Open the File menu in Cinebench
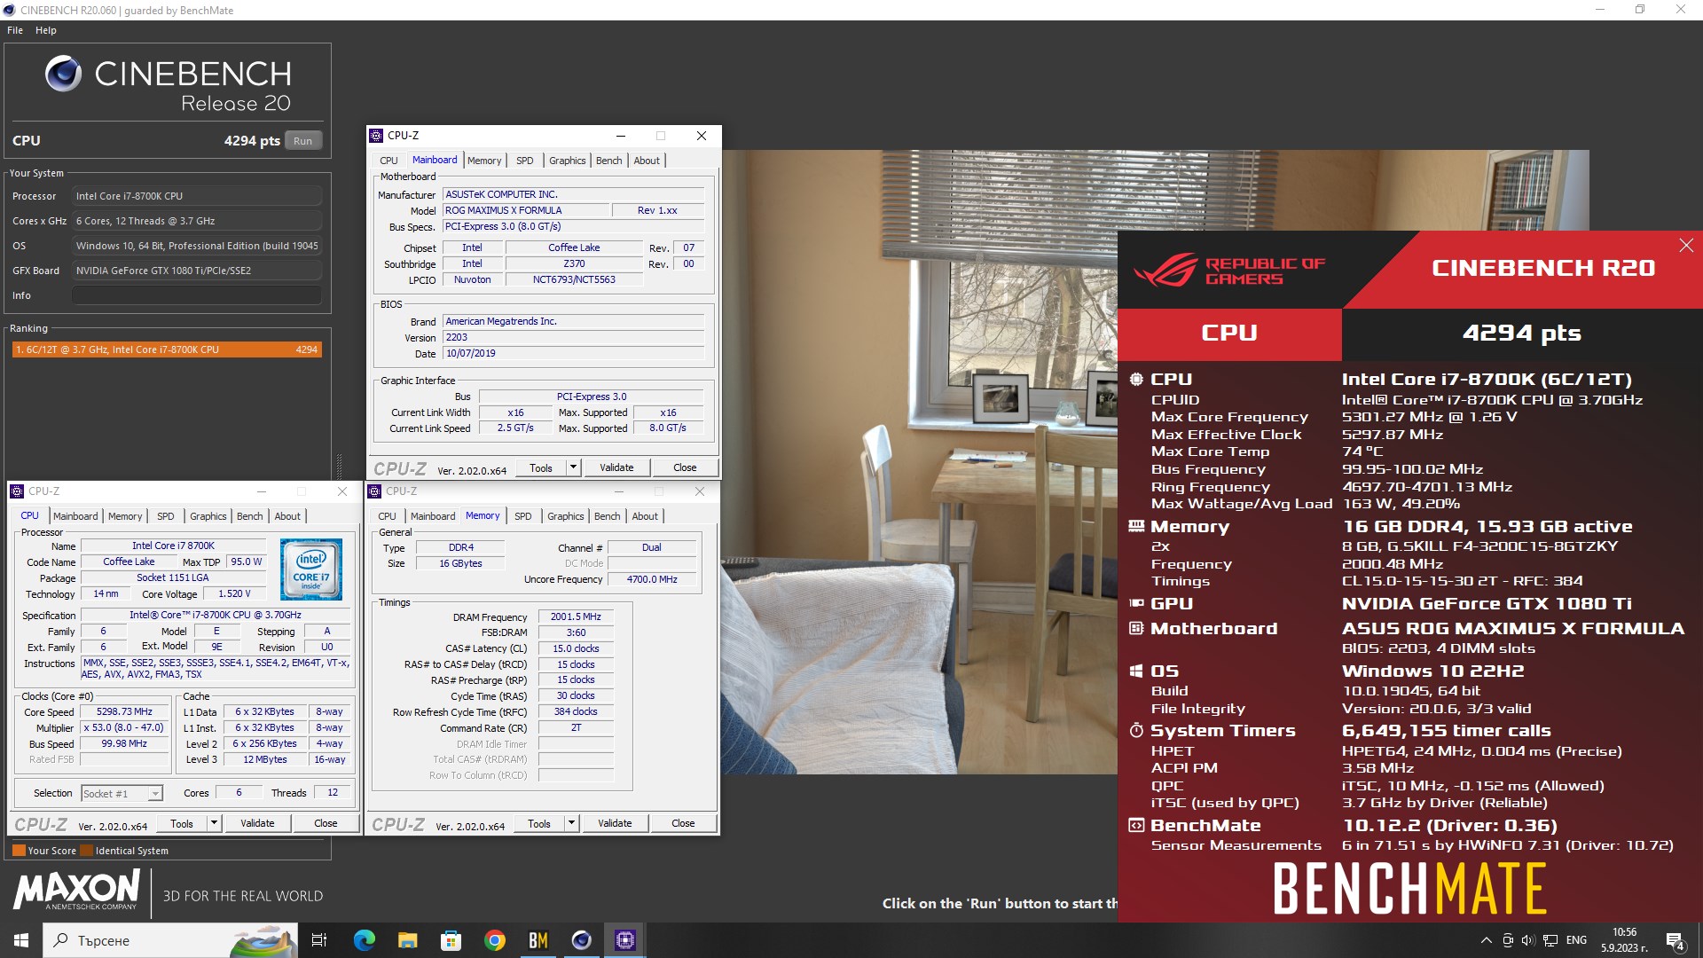The width and height of the screenshot is (1703, 958). coord(15,30)
